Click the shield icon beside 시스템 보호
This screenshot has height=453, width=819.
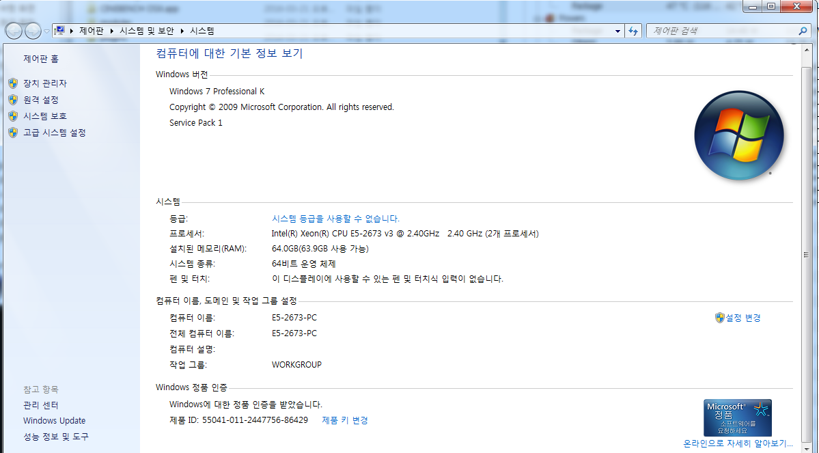click(x=13, y=116)
